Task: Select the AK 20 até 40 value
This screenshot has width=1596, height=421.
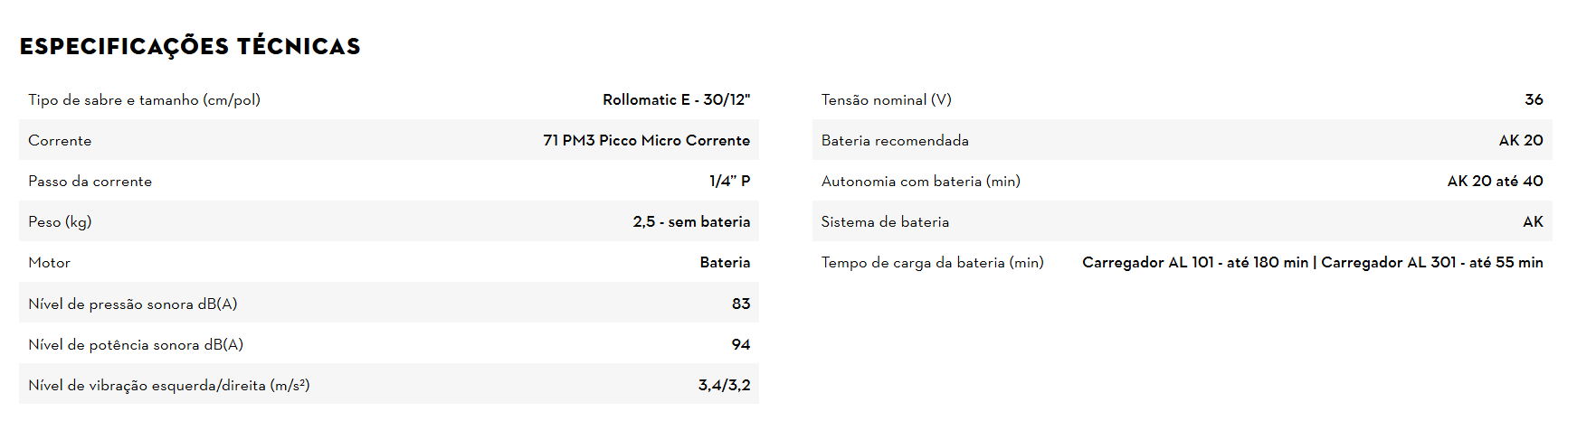Action: point(1495,181)
